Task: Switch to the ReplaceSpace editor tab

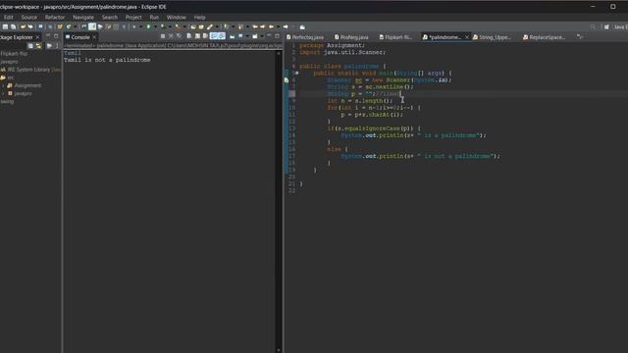Action: (544, 37)
